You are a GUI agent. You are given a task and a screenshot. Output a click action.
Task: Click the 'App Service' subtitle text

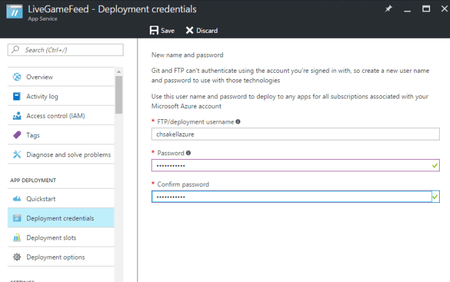(x=43, y=19)
